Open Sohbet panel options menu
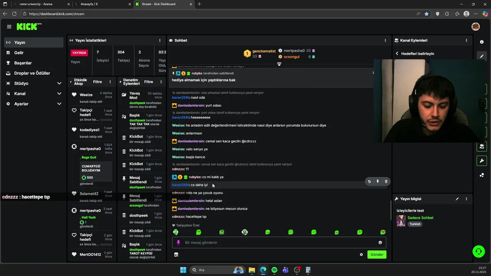Screen dimensions: 491x276 [x=386, y=40]
